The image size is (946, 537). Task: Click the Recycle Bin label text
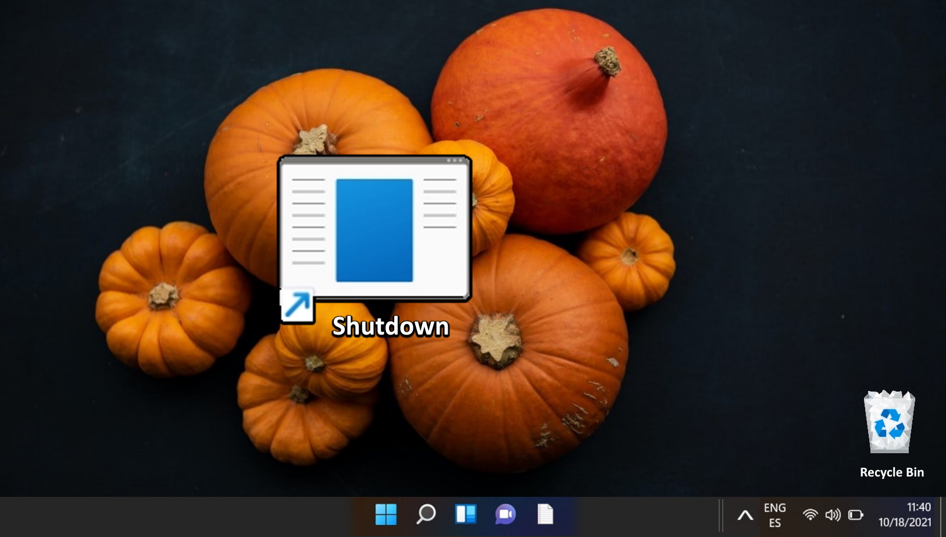891,472
